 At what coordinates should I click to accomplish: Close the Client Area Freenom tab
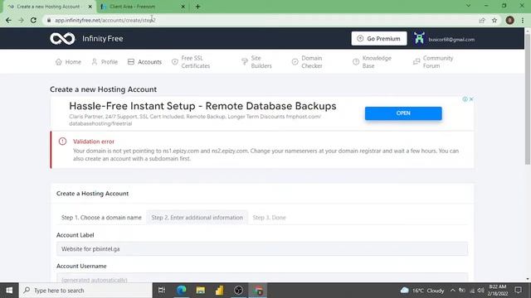coord(183,7)
